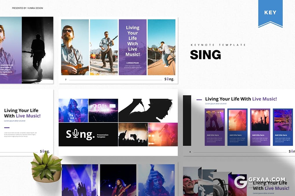Click the Keynote Template subtitle

[x=218, y=45]
